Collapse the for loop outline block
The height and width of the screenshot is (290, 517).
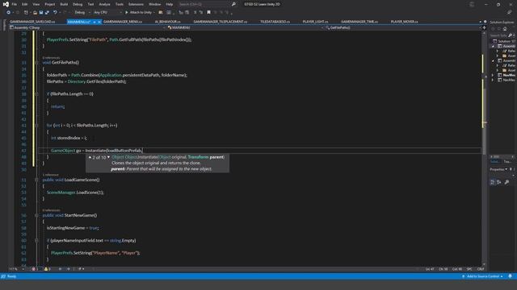point(36,126)
